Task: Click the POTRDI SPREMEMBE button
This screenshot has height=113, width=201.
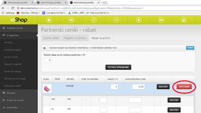Action: (118, 67)
